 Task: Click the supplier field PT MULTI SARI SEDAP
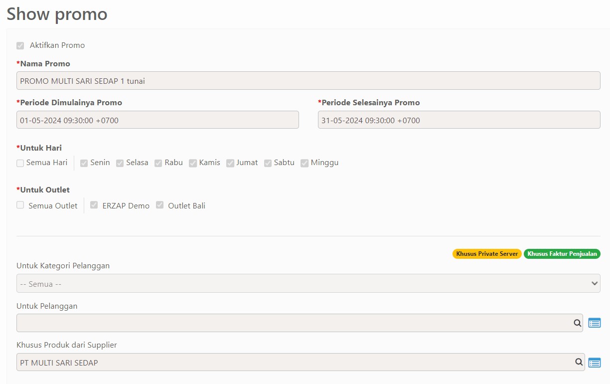pos(301,362)
